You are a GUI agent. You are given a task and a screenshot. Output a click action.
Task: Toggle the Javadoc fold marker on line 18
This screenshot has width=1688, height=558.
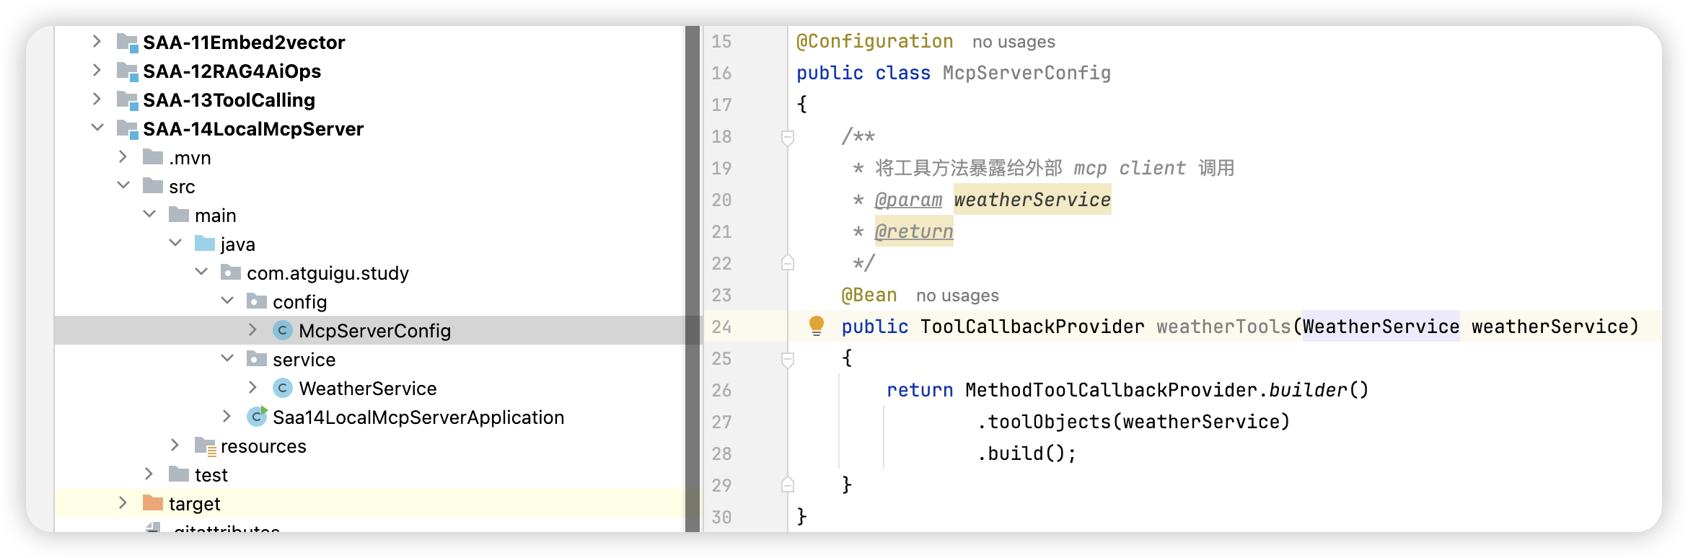[788, 136]
